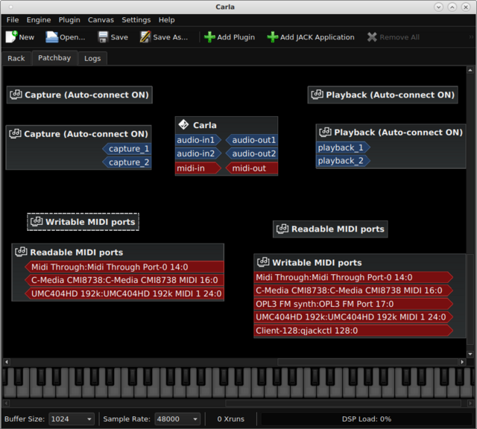Switch to the Logs tab

(92, 58)
